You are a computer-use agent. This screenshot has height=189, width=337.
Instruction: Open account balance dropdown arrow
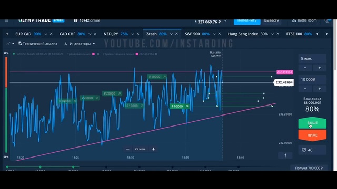coord(225,21)
